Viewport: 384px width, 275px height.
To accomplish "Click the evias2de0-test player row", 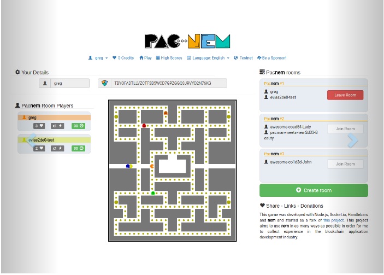I will pos(54,140).
